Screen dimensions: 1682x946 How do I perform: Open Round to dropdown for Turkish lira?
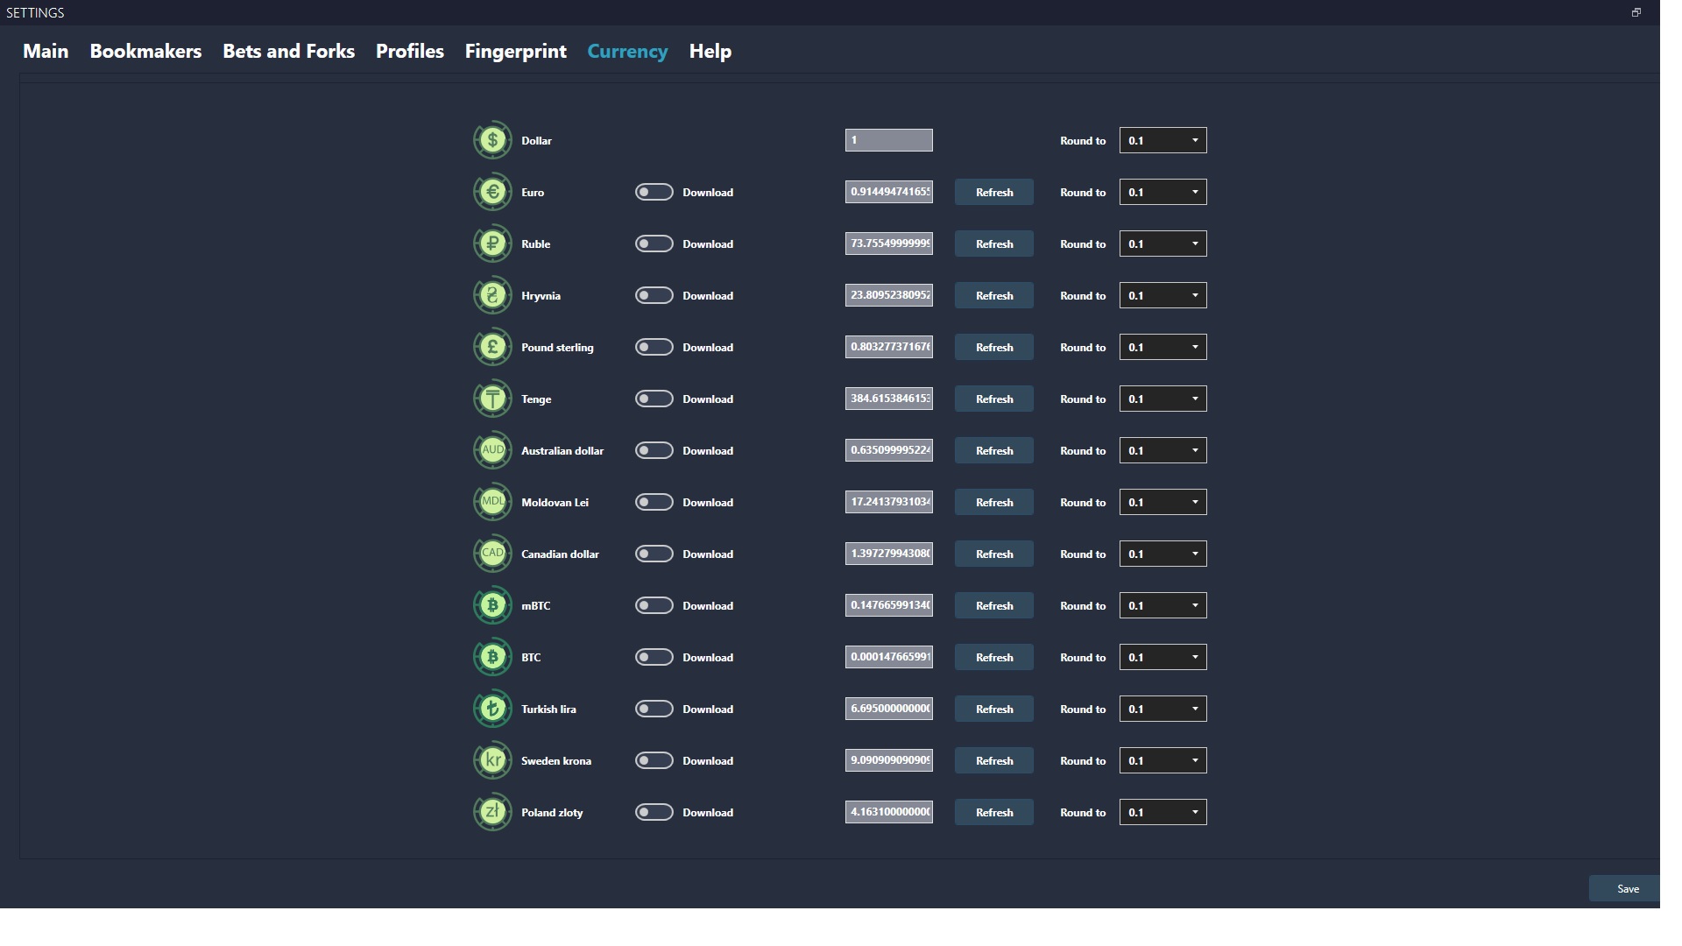point(1163,709)
